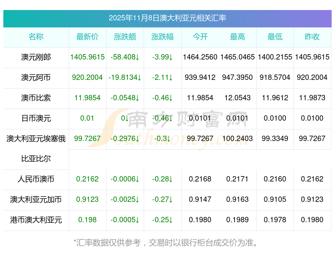This screenshot has width=335, height=253.
Task: Click change percent -0.3↓
Action: click(162, 138)
